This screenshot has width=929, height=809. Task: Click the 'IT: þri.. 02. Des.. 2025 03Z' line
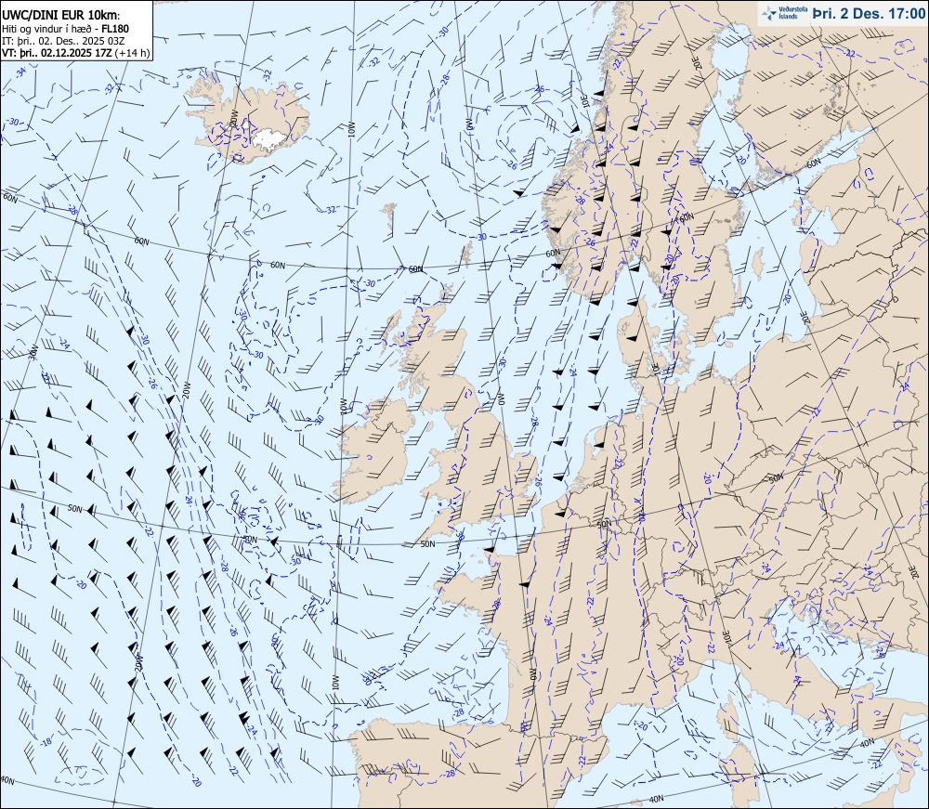(64, 40)
